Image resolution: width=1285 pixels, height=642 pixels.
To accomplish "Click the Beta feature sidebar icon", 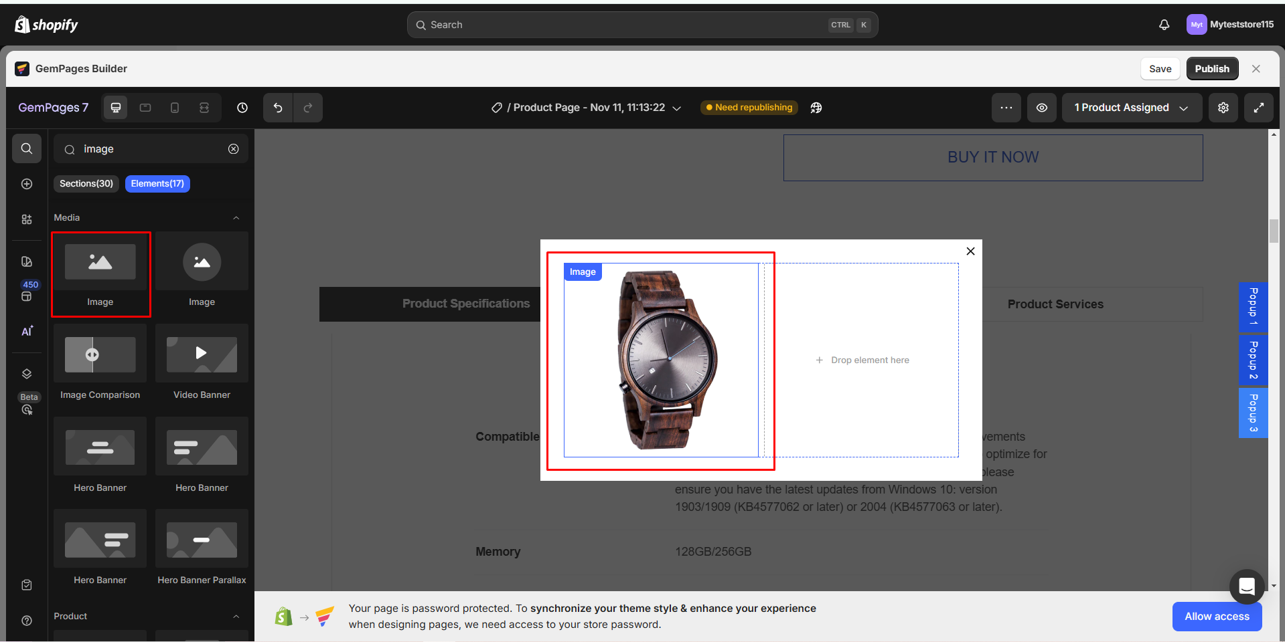I will click(x=28, y=404).
